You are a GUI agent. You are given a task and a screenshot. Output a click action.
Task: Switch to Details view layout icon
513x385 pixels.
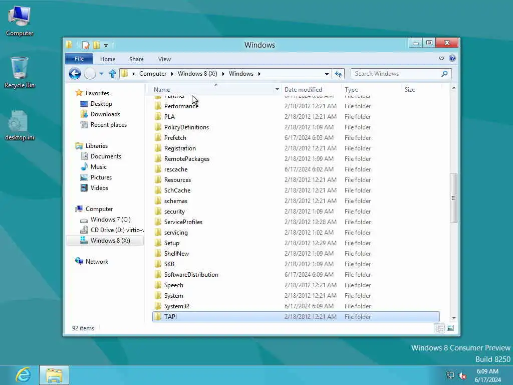click(439, 328)
